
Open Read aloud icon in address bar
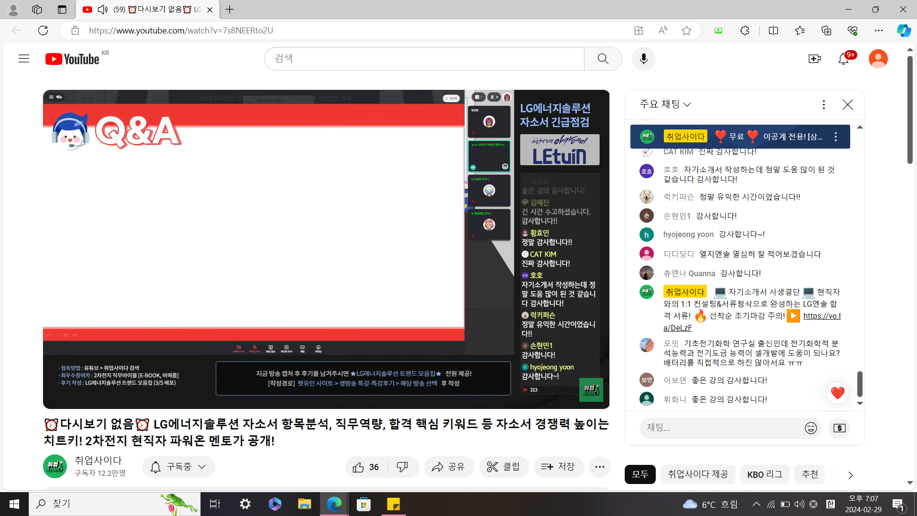662,31
